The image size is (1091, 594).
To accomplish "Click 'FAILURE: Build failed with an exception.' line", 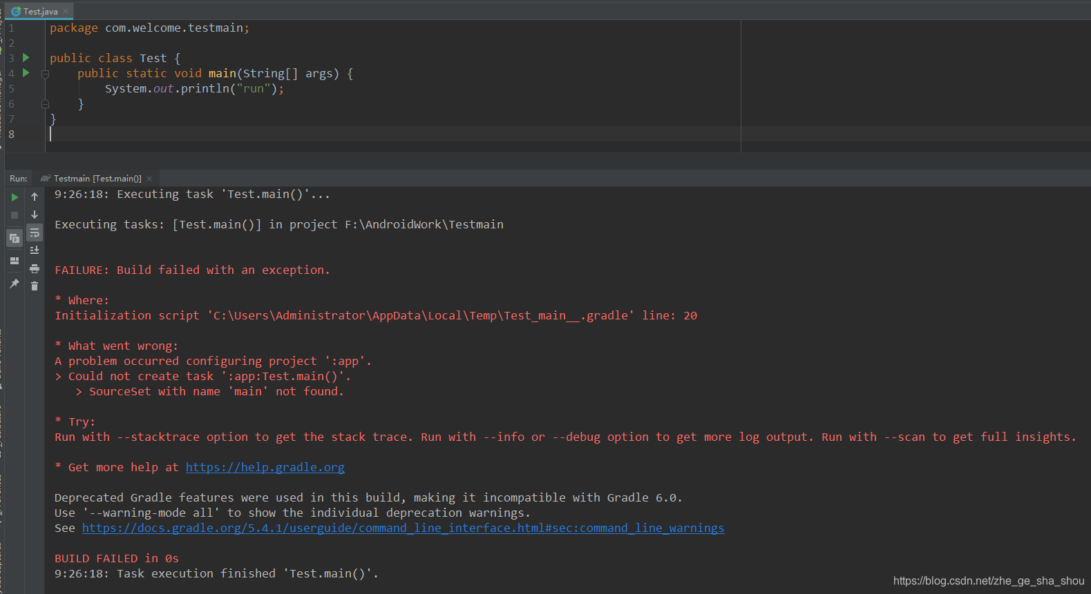I will coord(192,270).
